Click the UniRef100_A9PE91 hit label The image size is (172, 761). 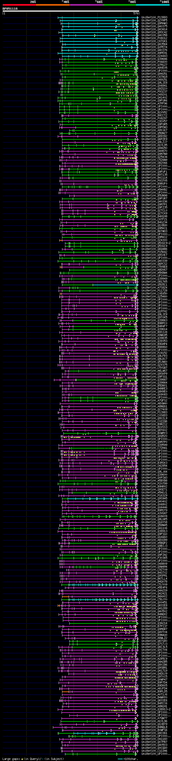point(154,53)
